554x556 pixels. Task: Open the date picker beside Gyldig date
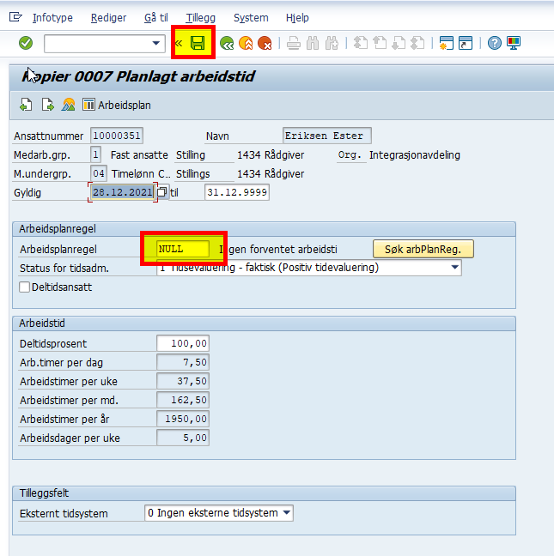click(161, 192)
